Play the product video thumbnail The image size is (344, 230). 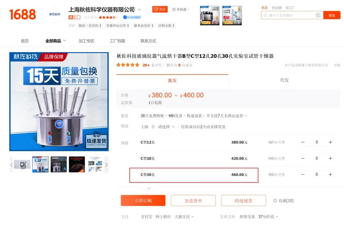22,164
